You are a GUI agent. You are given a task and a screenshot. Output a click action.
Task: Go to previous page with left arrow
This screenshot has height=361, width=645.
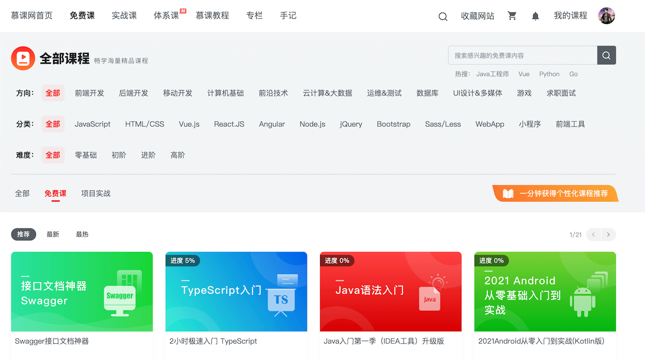pos(594,234)
